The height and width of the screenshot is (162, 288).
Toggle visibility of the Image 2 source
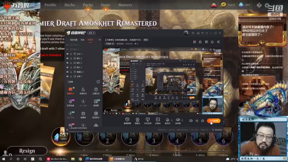[x=67, y=63]
